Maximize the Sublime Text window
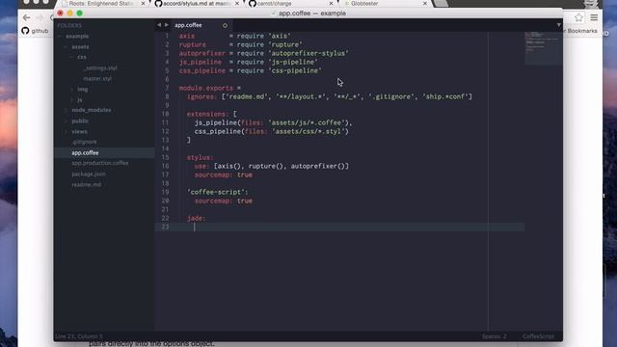The image size is (617, 347). (x=79, y=13)
